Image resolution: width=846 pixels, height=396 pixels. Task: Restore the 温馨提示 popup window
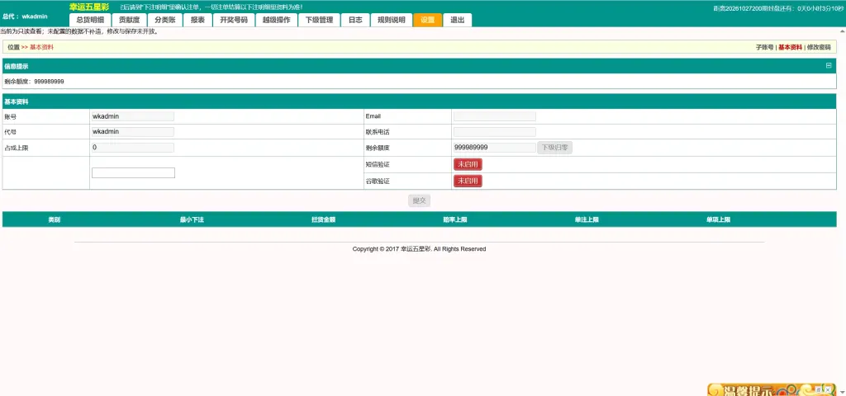[819, 389]
